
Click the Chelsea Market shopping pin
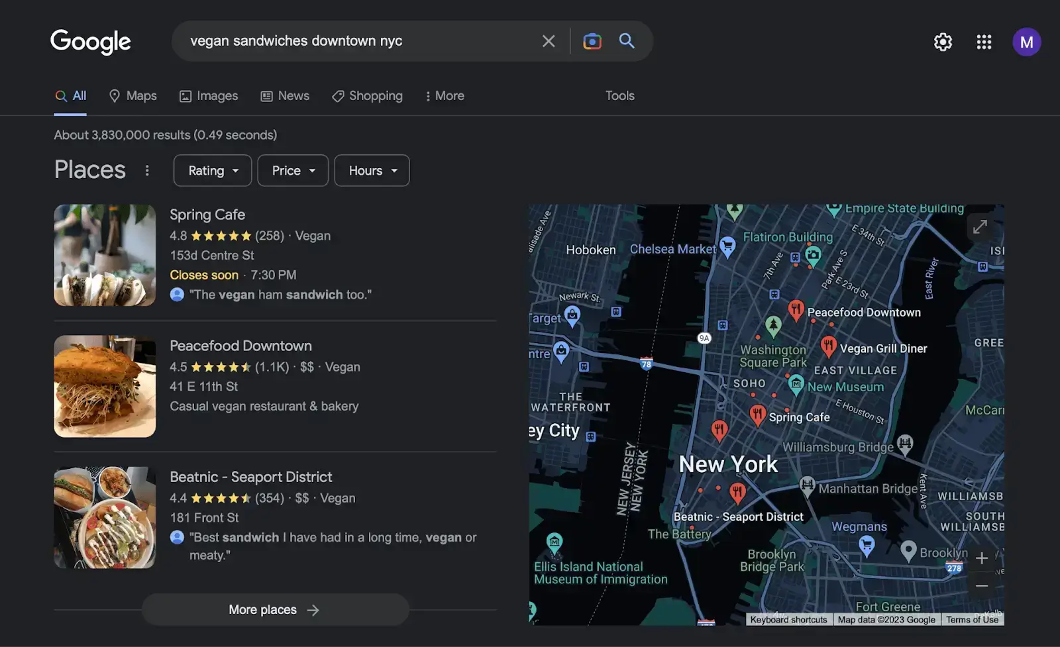click(727, 247)
